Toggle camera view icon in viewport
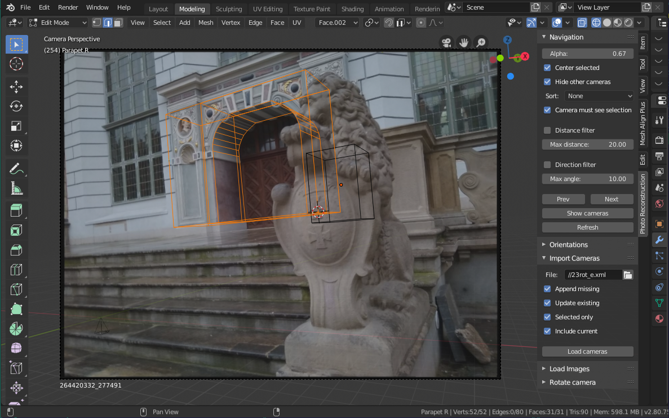Viewport: 669px width, 418px height. point(446,42)
